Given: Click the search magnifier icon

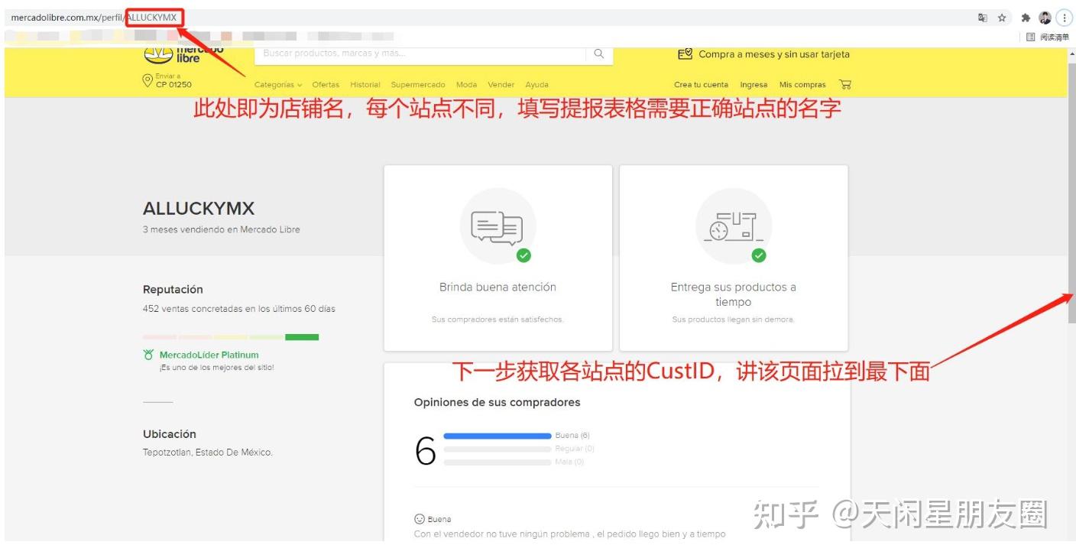Looking at the screenshot, I should (x=599, y=54).
